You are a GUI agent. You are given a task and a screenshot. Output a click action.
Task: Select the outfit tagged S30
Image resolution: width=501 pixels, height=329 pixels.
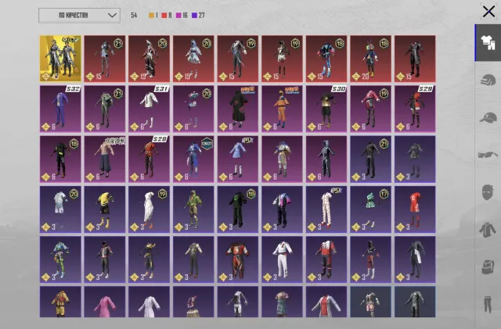326,109
